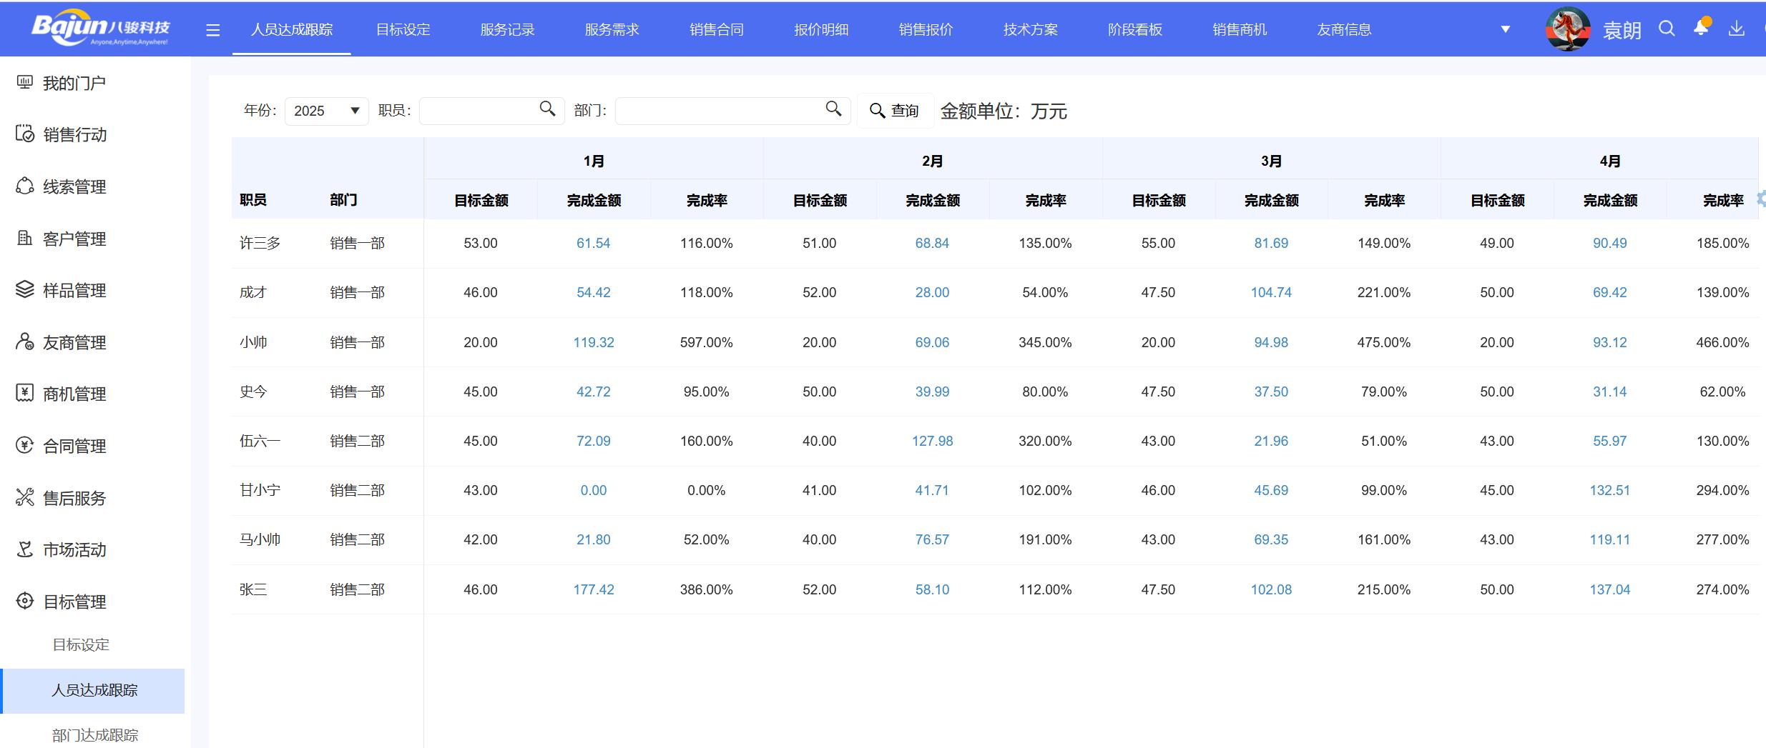Click the search icon in 部门 field

pos(833,109)
